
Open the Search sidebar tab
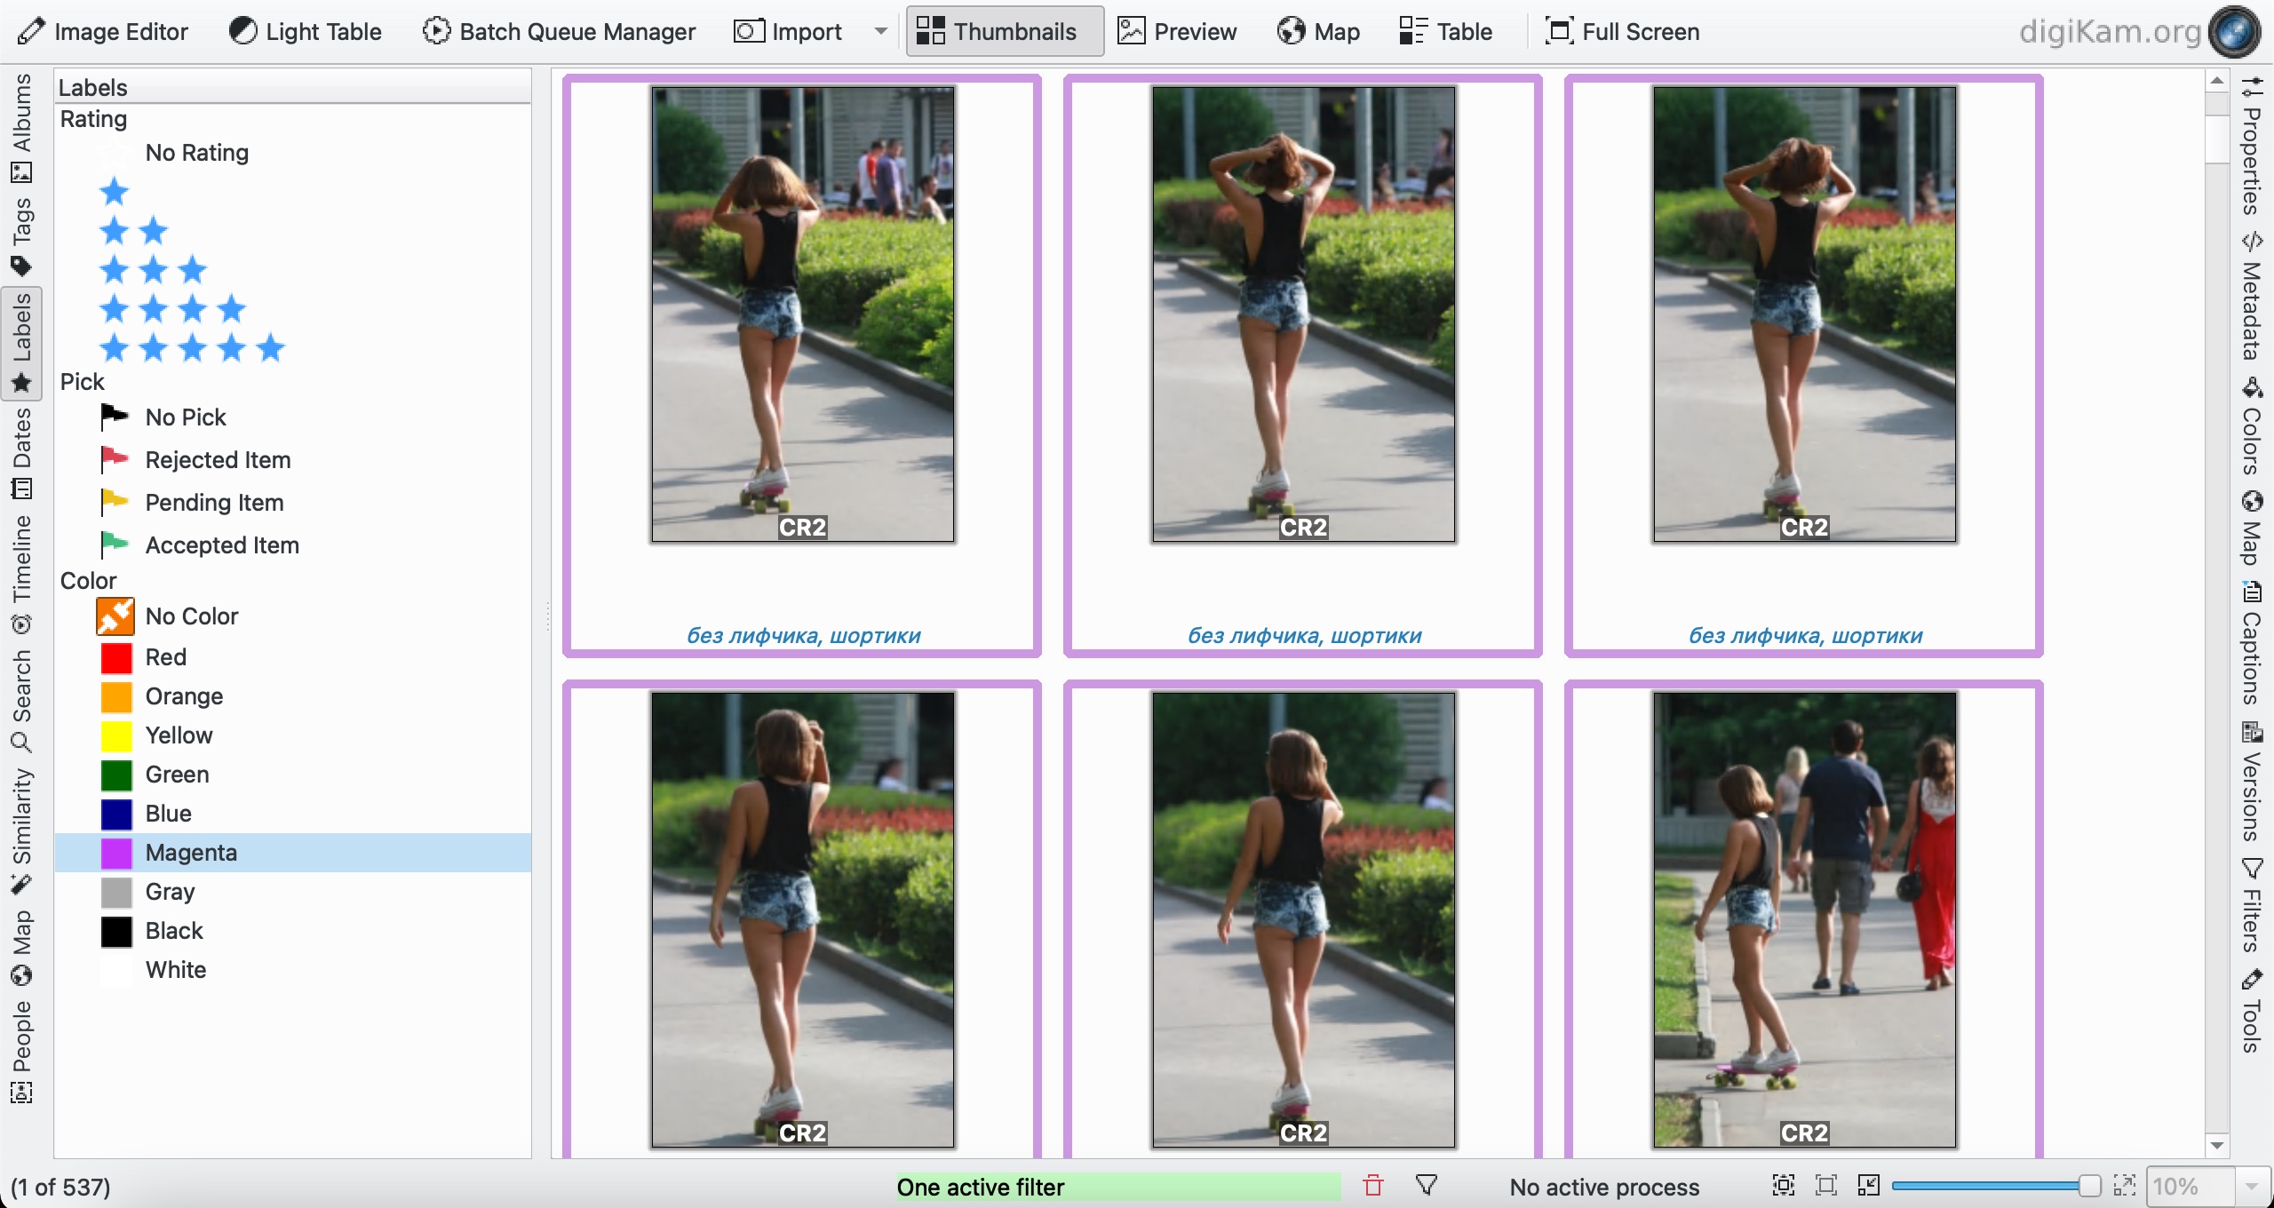click(x=21, y=700)
